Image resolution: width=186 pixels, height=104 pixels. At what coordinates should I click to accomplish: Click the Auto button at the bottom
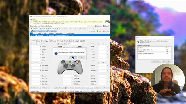(x=90, y=88)
